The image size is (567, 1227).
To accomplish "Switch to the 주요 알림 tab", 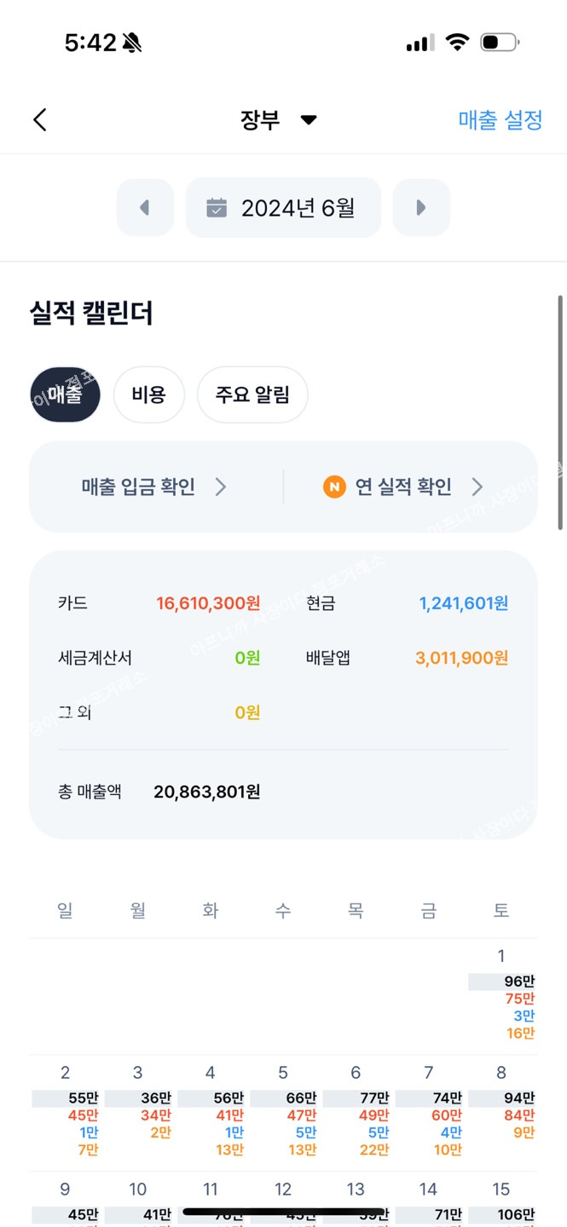I will click(252, 395).
